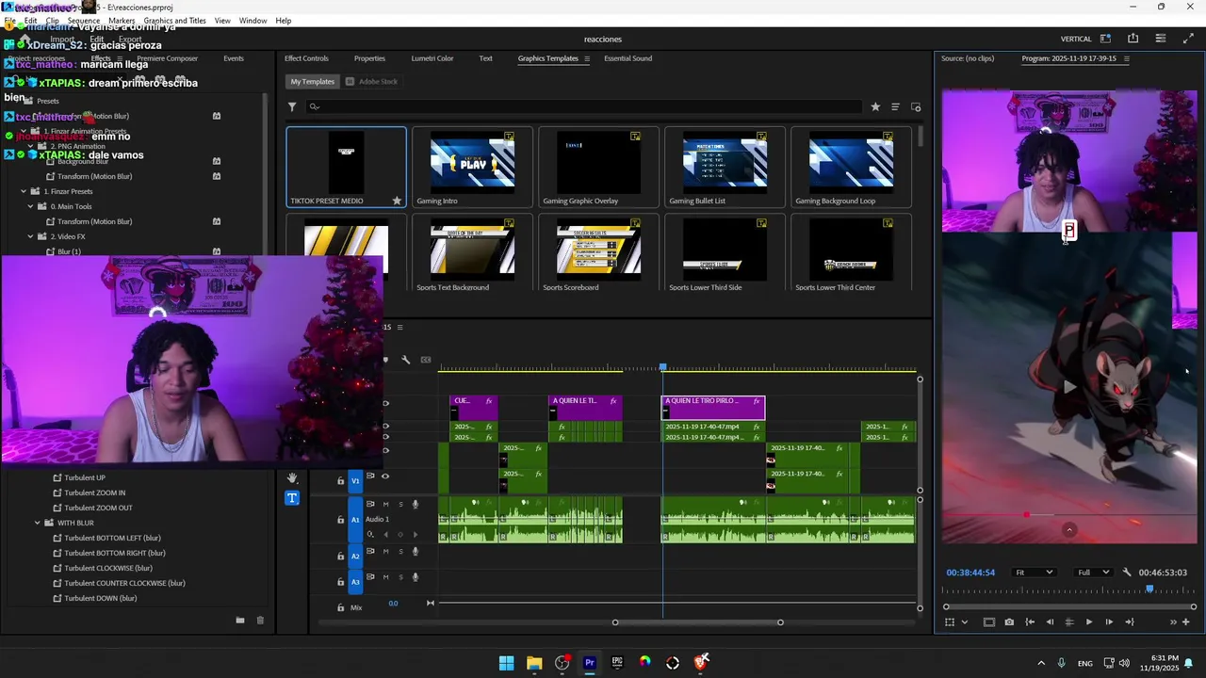Image resolution: width=1206 pixels, height=678 pixels.
Task: Collapse the 2. Video FX folder
Action: [x=30, y=236]
